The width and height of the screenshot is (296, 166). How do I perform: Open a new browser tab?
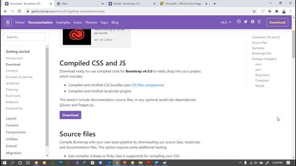click(214, 4)
